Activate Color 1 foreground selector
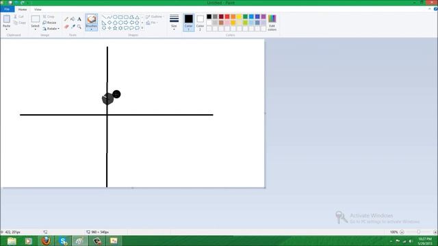 coord(189,23)
